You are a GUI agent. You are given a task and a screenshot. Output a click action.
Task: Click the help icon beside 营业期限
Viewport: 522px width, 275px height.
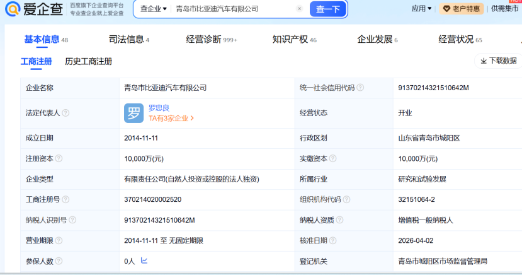pos(59,240)
